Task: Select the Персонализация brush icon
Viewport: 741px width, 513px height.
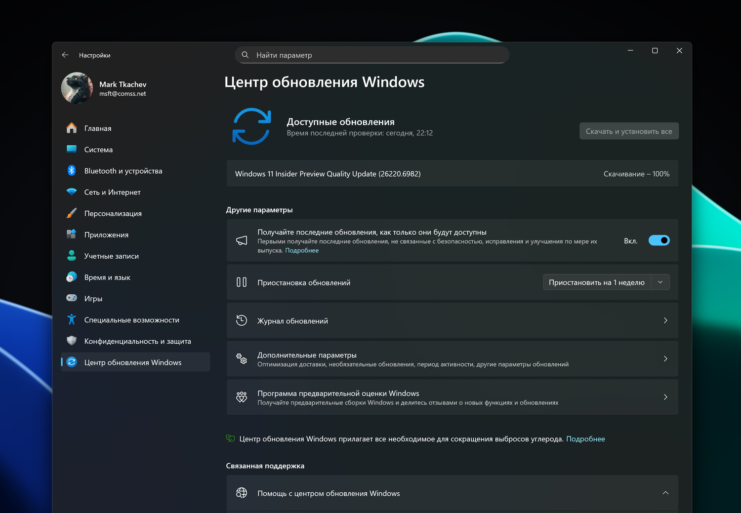Action: click(72, 213)
